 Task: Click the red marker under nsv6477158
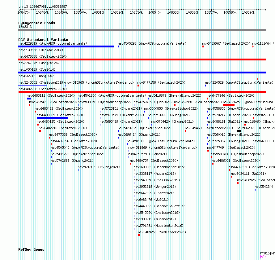[138, 86]
